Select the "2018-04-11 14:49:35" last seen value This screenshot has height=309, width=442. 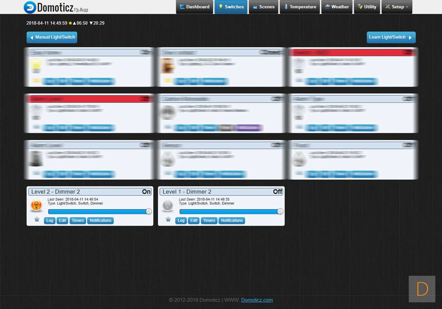pos(213,199)
